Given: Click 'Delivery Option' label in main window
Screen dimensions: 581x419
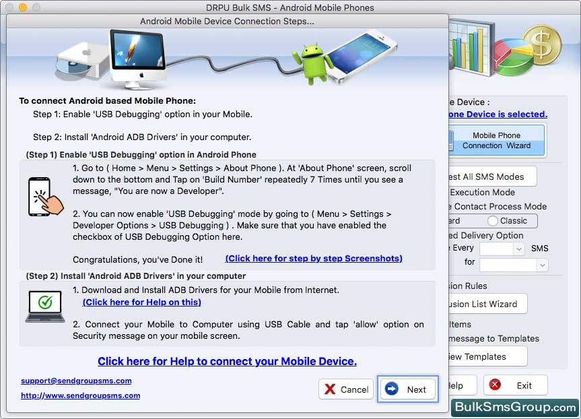Looking at the screenshot, I should click(491, 236).
